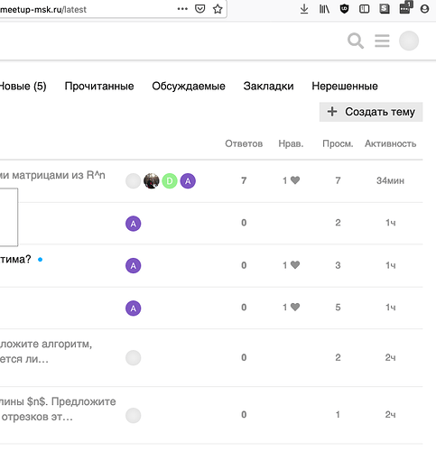This screenshot has width=436, height=451.
Task: Switch to the Прочитанные tab
Action: click(x=99, y=87)
